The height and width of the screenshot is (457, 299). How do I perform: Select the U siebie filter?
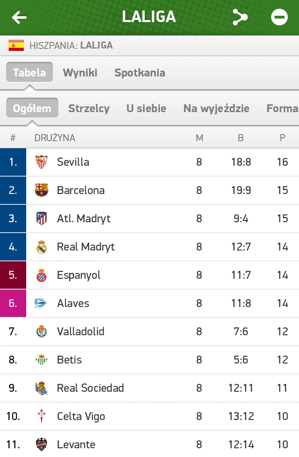[x=146, y=108]
